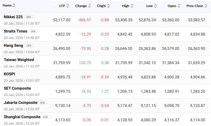Click the CFD badge next to Jakarta Composite
The height and width of the screenshot is (126, 211).
[x=42, y=103]
